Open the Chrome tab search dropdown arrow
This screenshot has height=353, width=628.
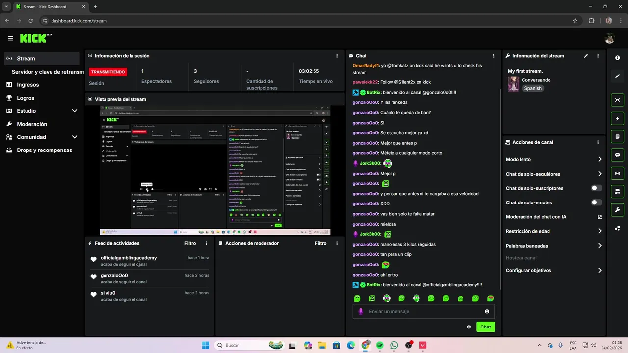click(6, 6)
